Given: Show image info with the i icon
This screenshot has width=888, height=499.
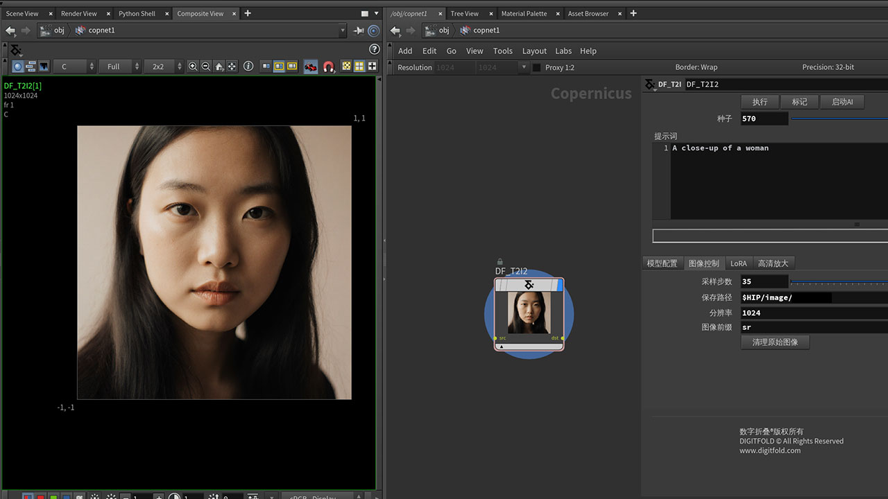Looking at the screenshot, I should tap(248, 67).
